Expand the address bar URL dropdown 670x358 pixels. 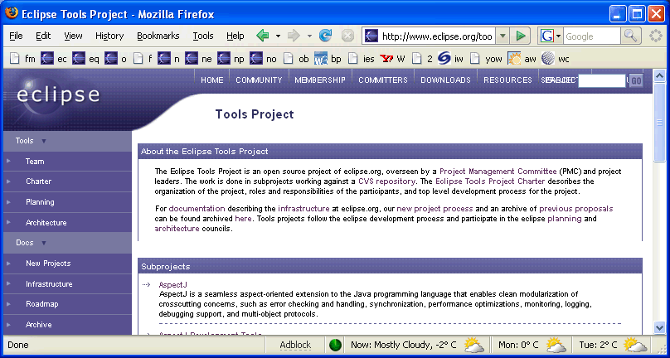click(502, 36)
